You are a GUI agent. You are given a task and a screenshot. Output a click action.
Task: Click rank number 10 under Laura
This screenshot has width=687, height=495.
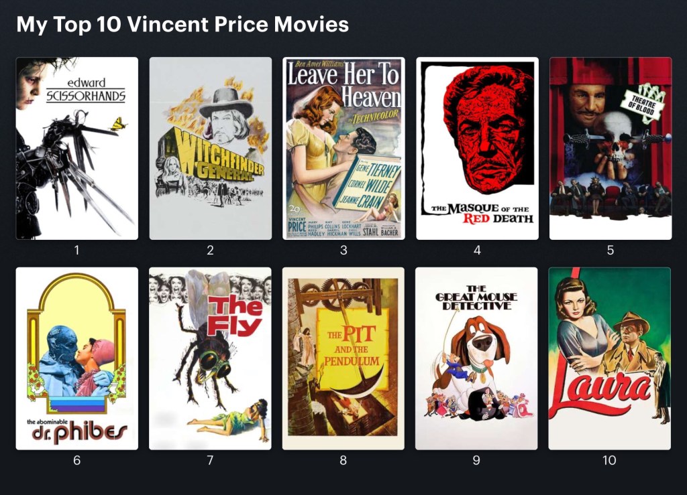point(609,460)
